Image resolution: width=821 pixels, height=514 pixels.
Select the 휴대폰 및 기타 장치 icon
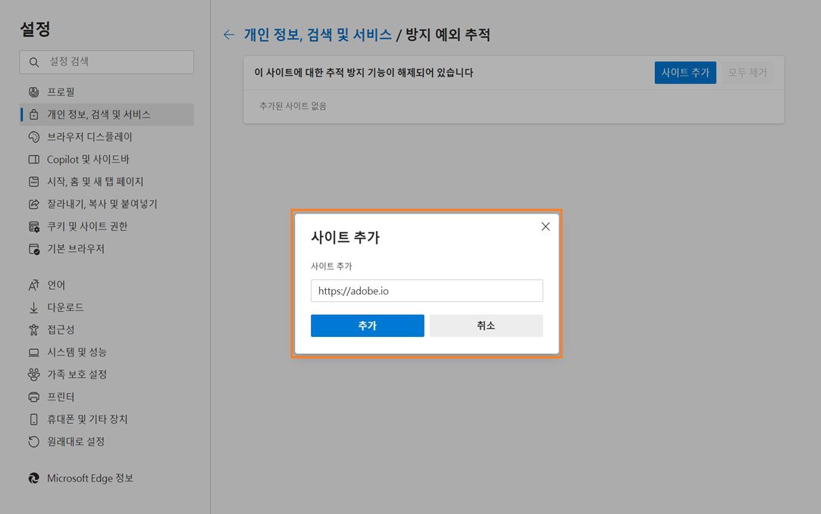[x=33, y=419]
